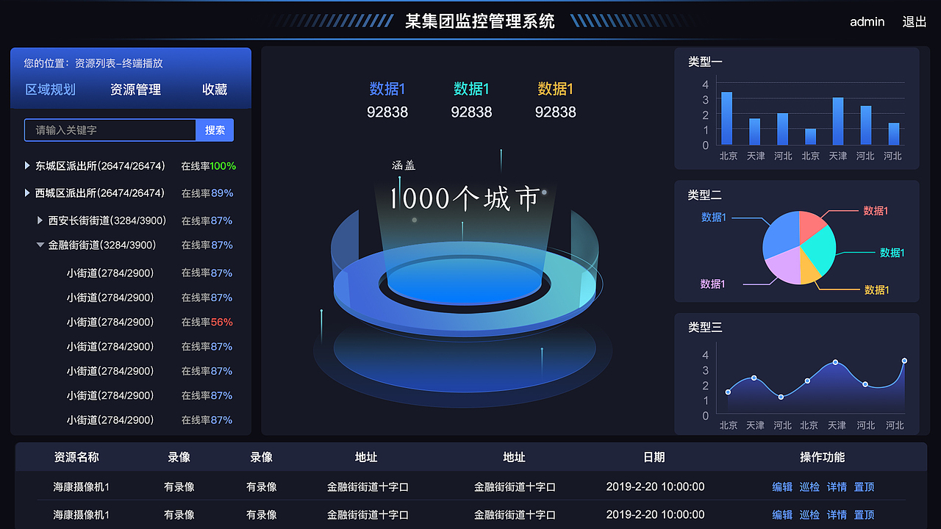The image size is (941, 529).
Task: Click the yellow 数据1 statistic
Action: point(555,88)
